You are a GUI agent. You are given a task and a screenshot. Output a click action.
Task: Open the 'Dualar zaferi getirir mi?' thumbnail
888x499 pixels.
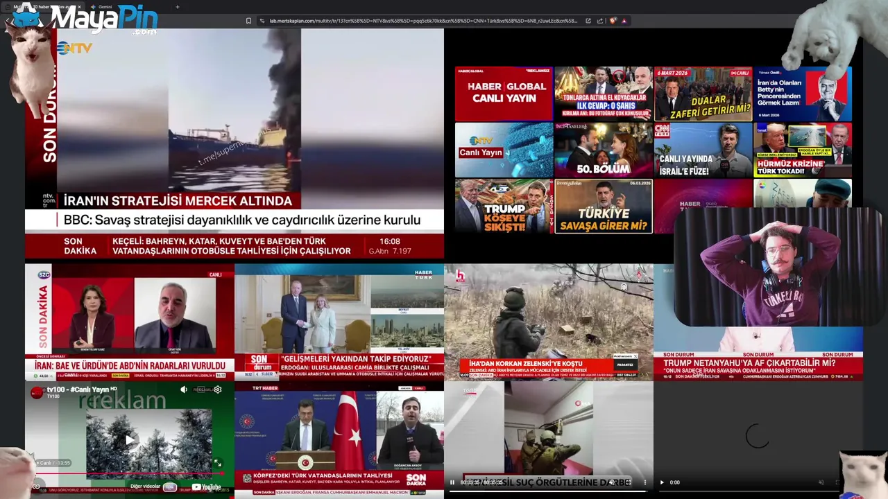[703, 94]
